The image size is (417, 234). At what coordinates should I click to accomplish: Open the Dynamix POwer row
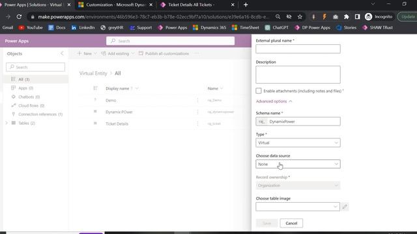click(x=119, y=112)
